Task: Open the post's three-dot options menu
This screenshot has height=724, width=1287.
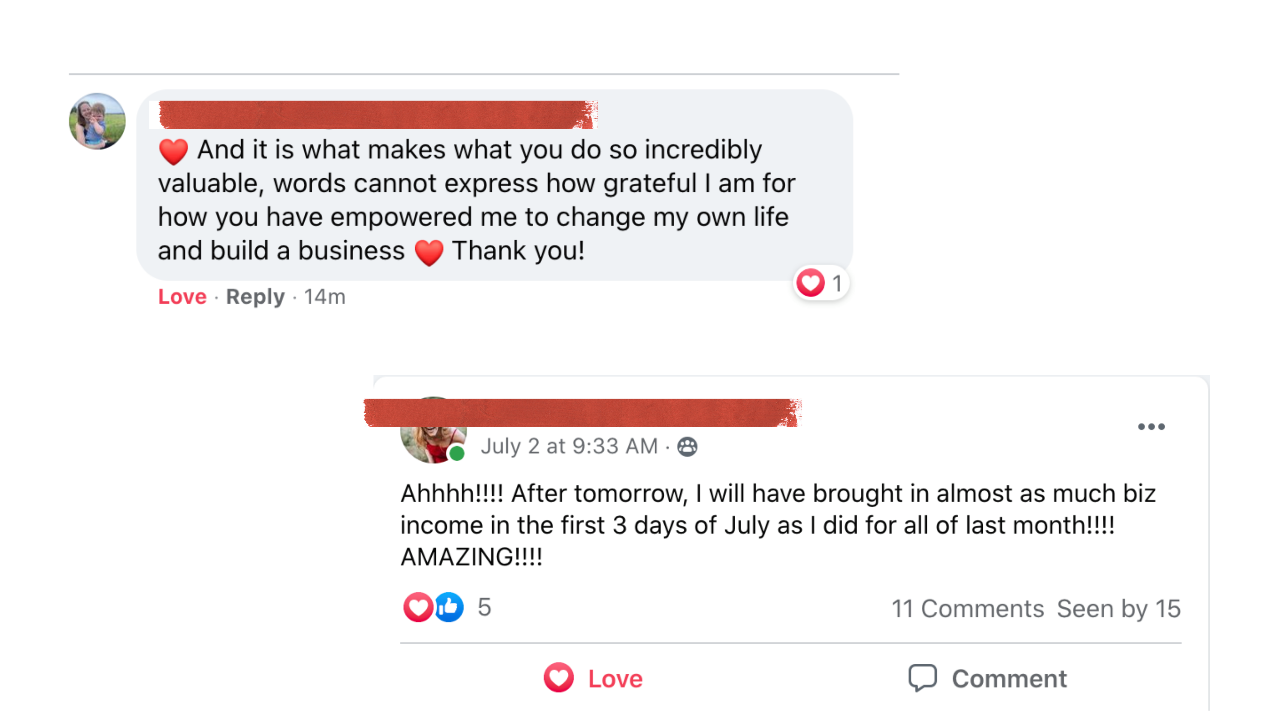Action: tap(1151, 427)
